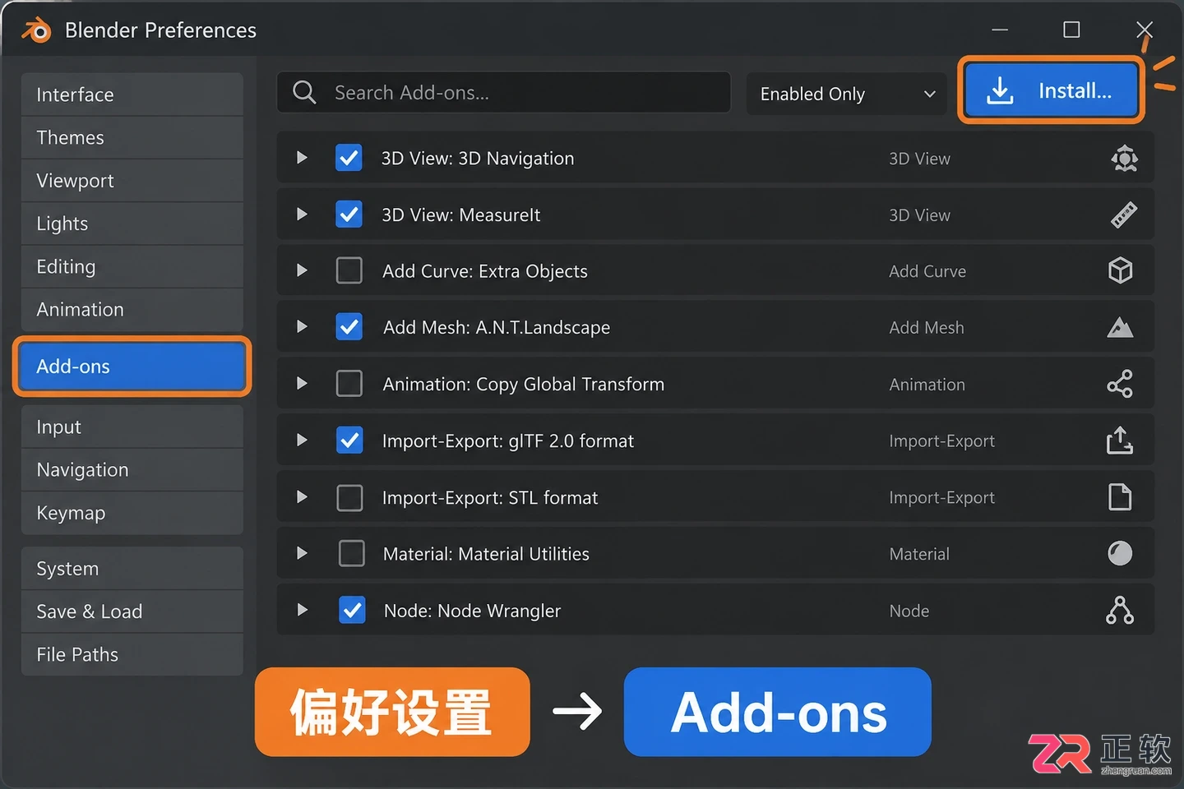This screenshot has height=789, width=1184.
Task: Open the Keymap section
Action: pos(132,513)
